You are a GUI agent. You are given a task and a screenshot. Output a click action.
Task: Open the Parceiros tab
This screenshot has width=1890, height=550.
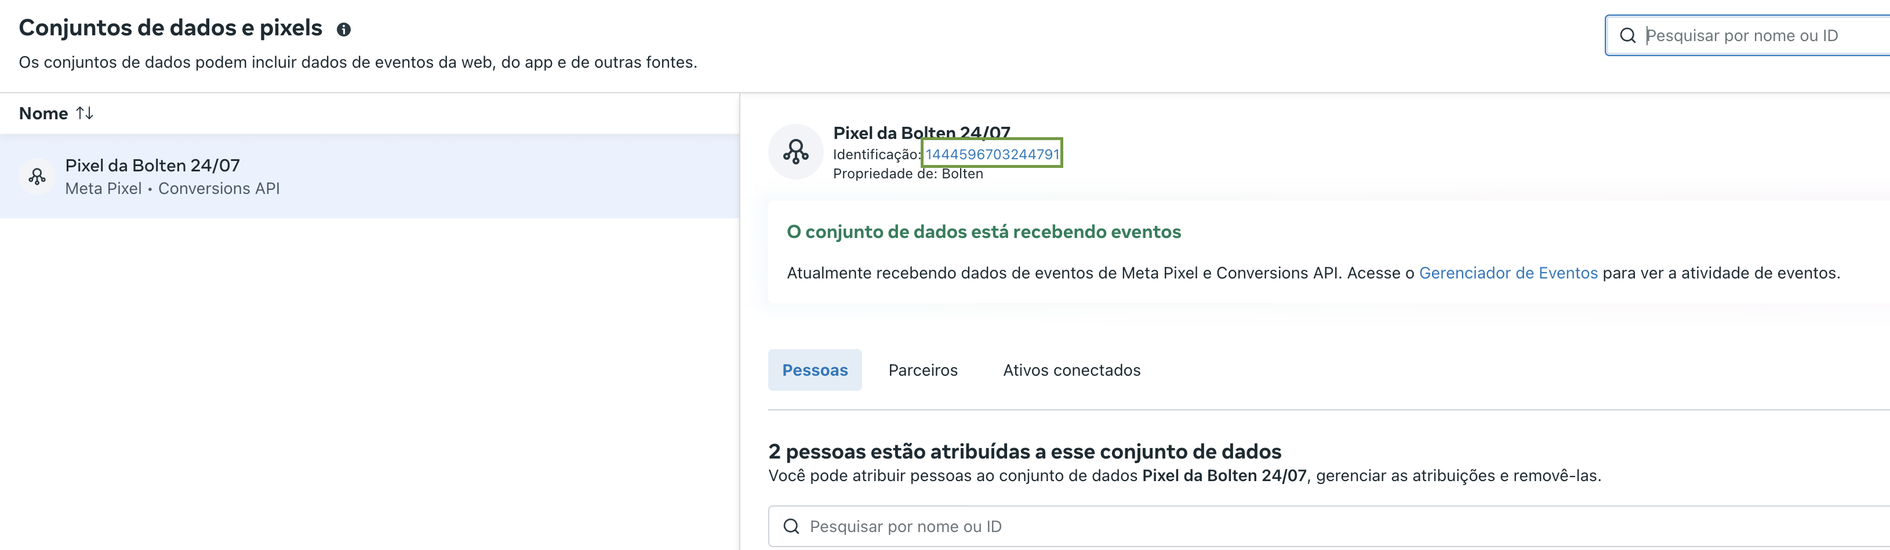click(922, 371)
